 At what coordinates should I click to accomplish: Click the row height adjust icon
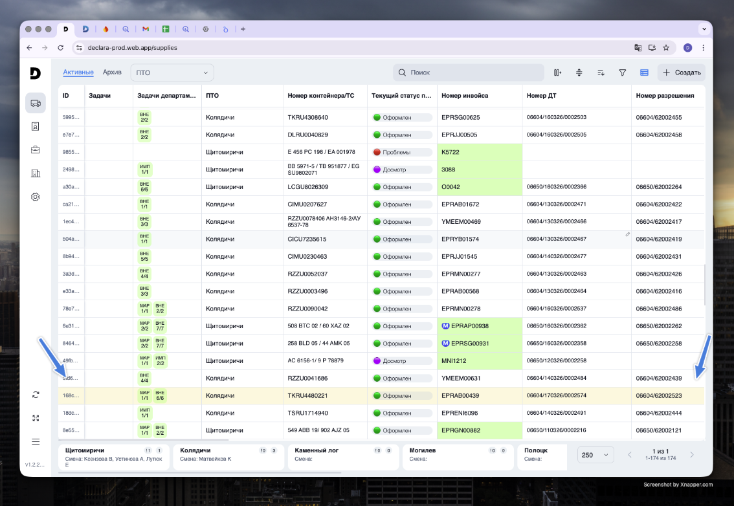pos(579,72)
